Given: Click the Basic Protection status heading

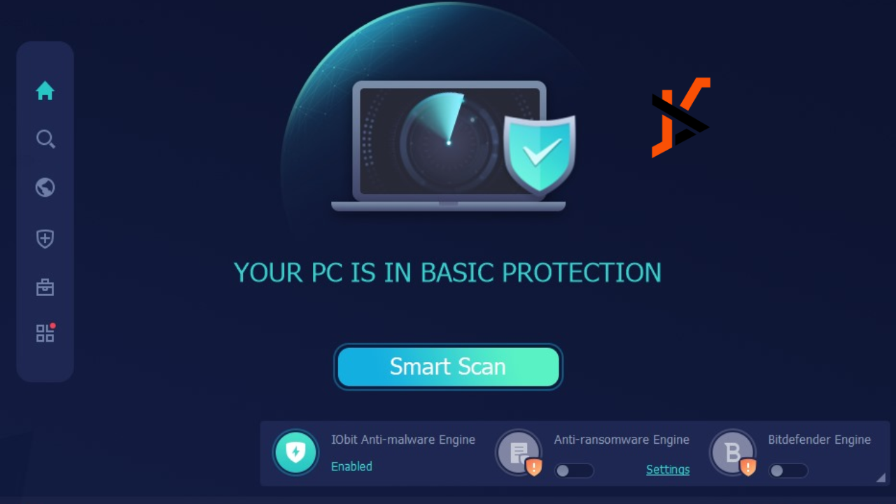Looking at the screenshot, I should 447,272.
